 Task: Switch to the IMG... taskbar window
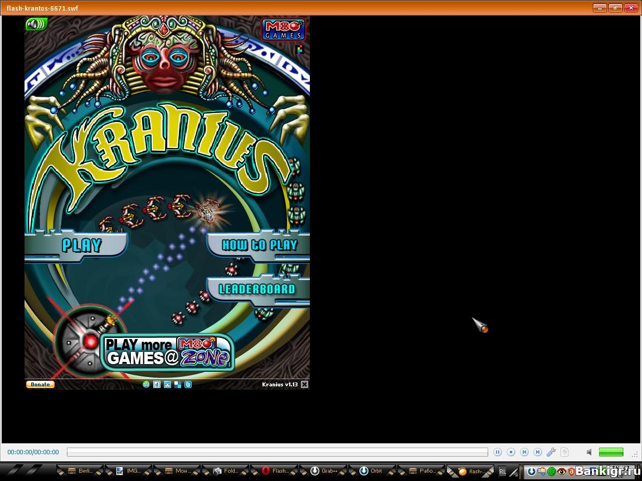tap(129, 471)
